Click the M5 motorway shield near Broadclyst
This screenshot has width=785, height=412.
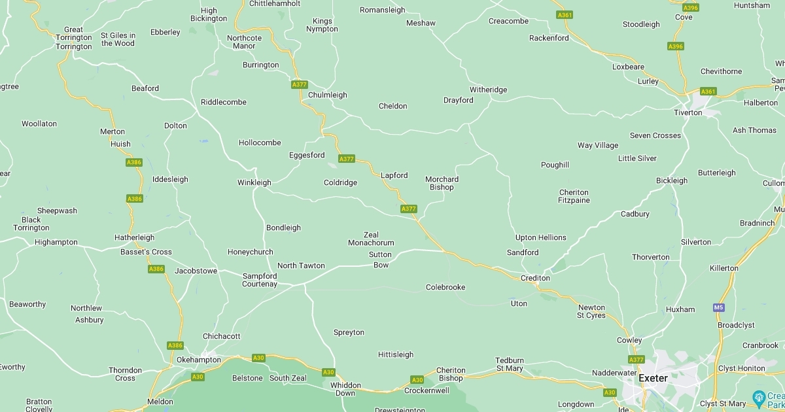(x=719, y=307)
